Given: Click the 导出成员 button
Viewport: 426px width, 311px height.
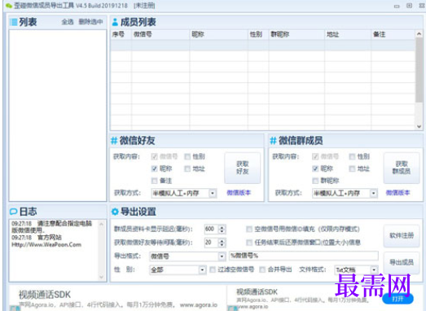Looking at the screenshot, I should click(402, 262).
